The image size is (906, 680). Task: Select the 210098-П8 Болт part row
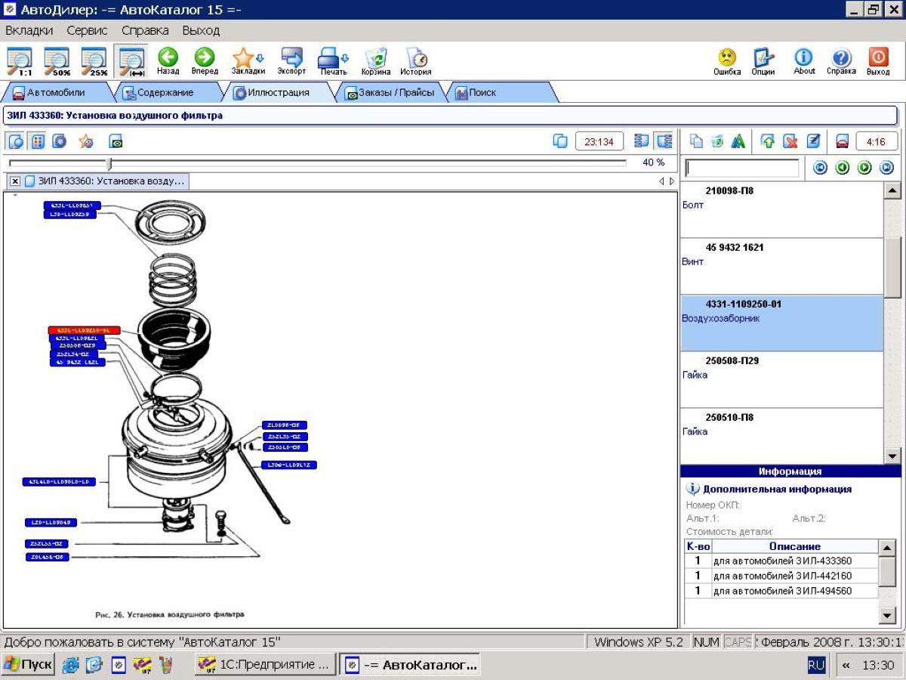click(x=781, y=210)
